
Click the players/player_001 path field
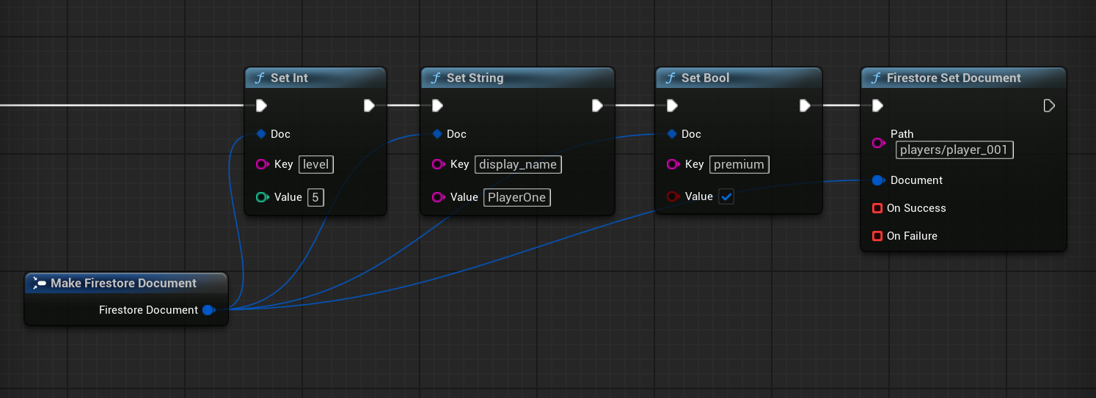(x=954, y=150)
